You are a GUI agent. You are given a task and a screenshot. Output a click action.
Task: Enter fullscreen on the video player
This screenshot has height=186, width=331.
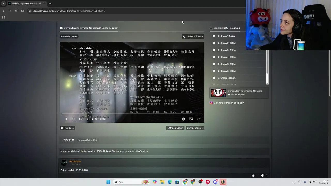[199, 119]
